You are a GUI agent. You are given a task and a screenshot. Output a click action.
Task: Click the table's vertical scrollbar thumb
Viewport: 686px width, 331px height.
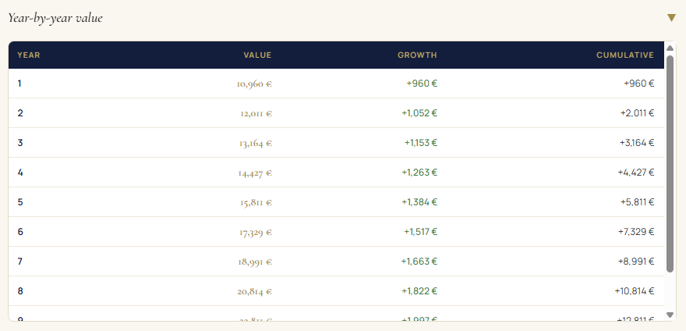pyautogui.click(x=670, y=164)
